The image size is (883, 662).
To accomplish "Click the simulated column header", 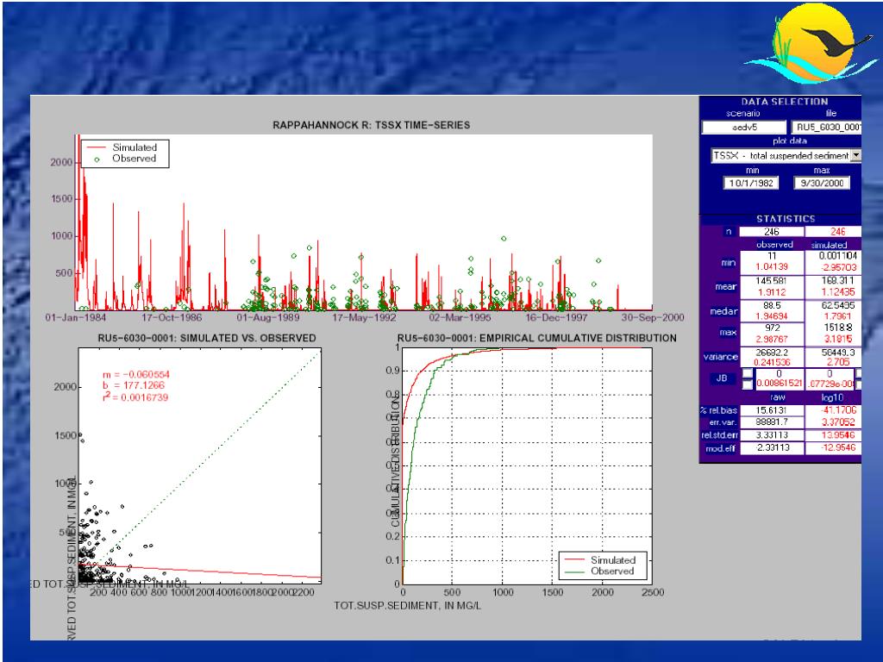I will coord(829,245).
